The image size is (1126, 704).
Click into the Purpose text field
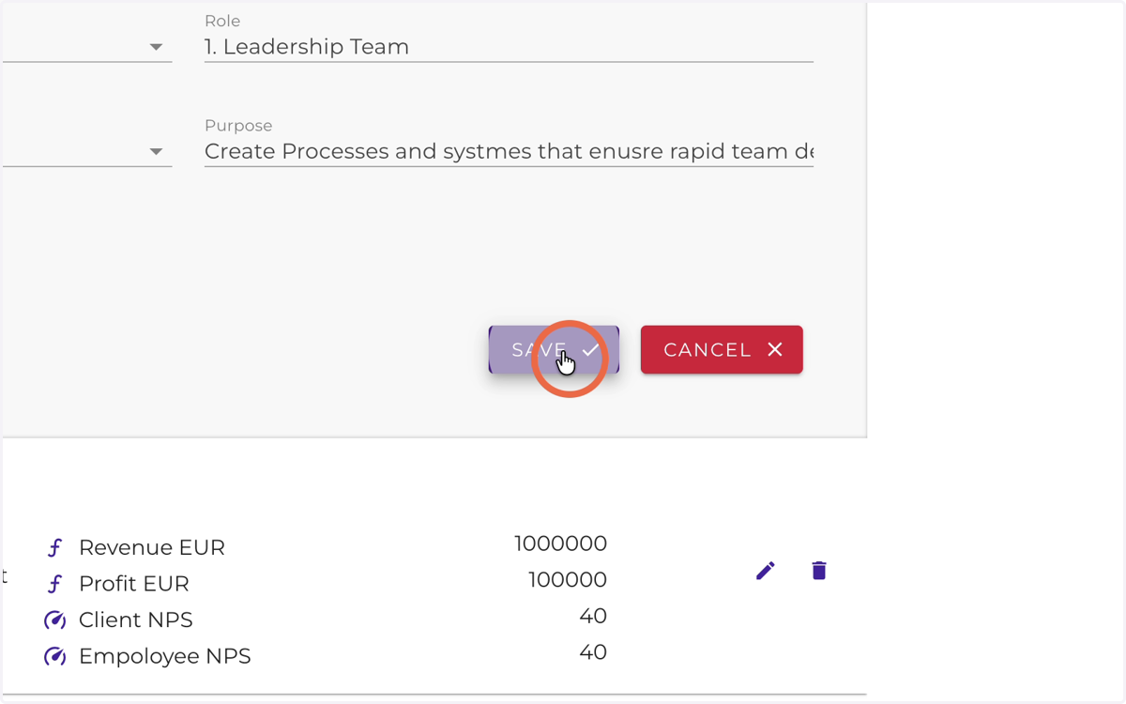click(x=509, y=152)
